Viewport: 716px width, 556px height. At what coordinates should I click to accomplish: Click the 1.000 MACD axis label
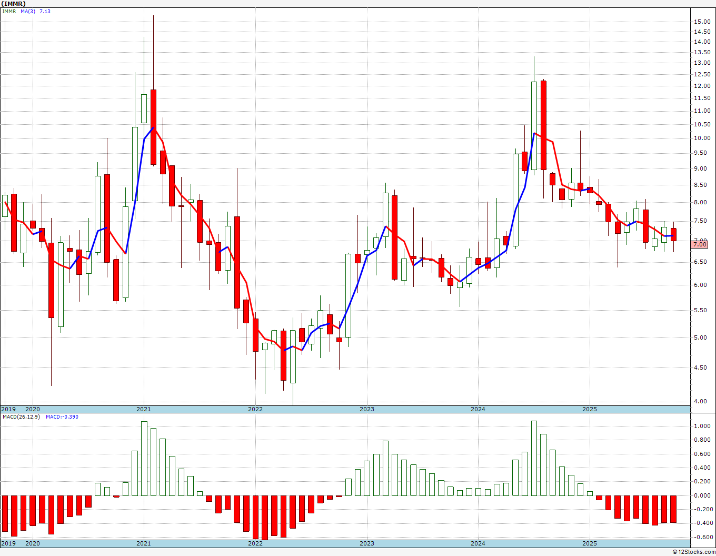click(703, 426)
